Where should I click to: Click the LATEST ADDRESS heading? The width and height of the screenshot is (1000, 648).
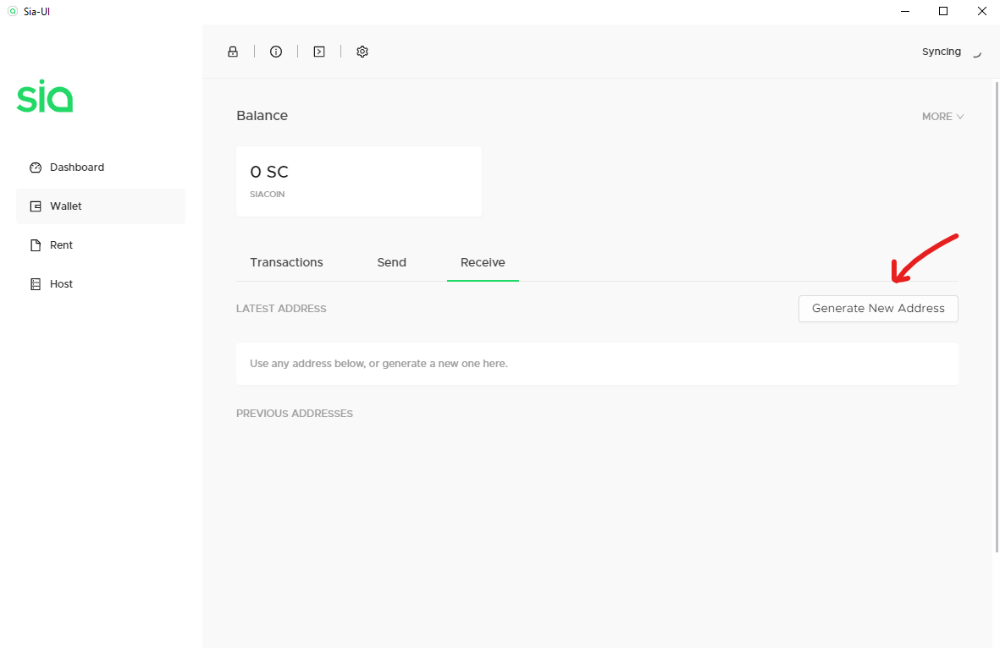281,309
